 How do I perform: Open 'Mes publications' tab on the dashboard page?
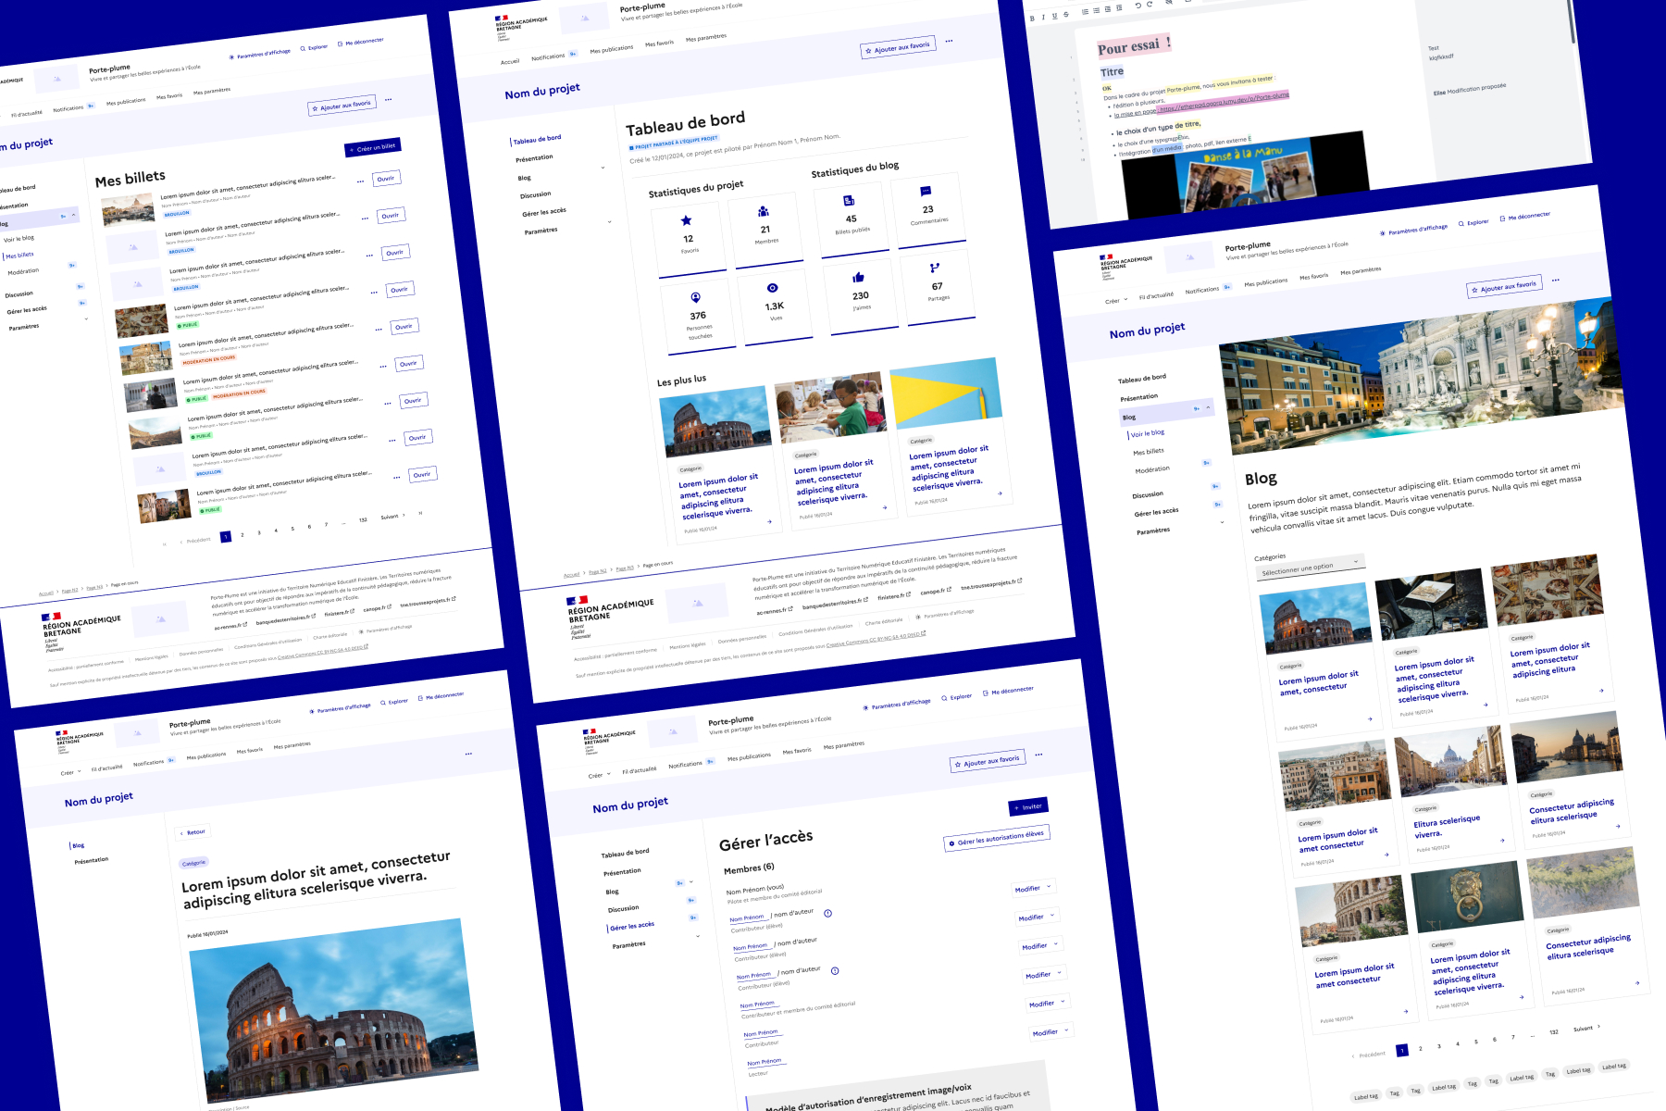(612, 49)
